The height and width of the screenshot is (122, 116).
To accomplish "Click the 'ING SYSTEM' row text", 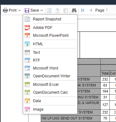I will [88, 97].
